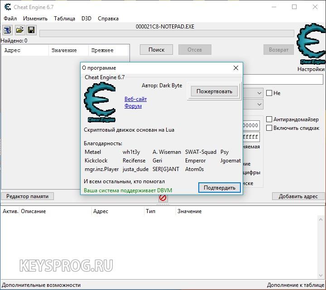
Task: Click Дополнение к таблице in status bar
Action: tap(296, 285)
